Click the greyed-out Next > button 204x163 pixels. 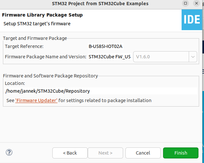tap(106, 153)
